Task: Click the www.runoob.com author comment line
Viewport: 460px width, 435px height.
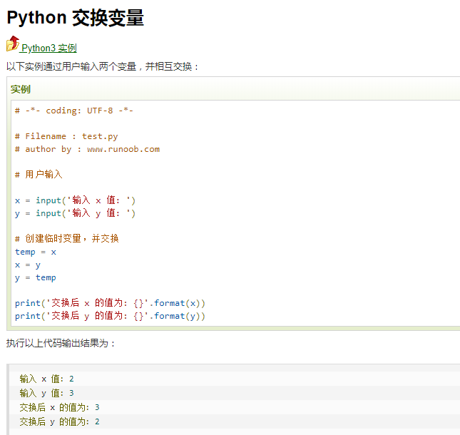Action: coord(87,149)
